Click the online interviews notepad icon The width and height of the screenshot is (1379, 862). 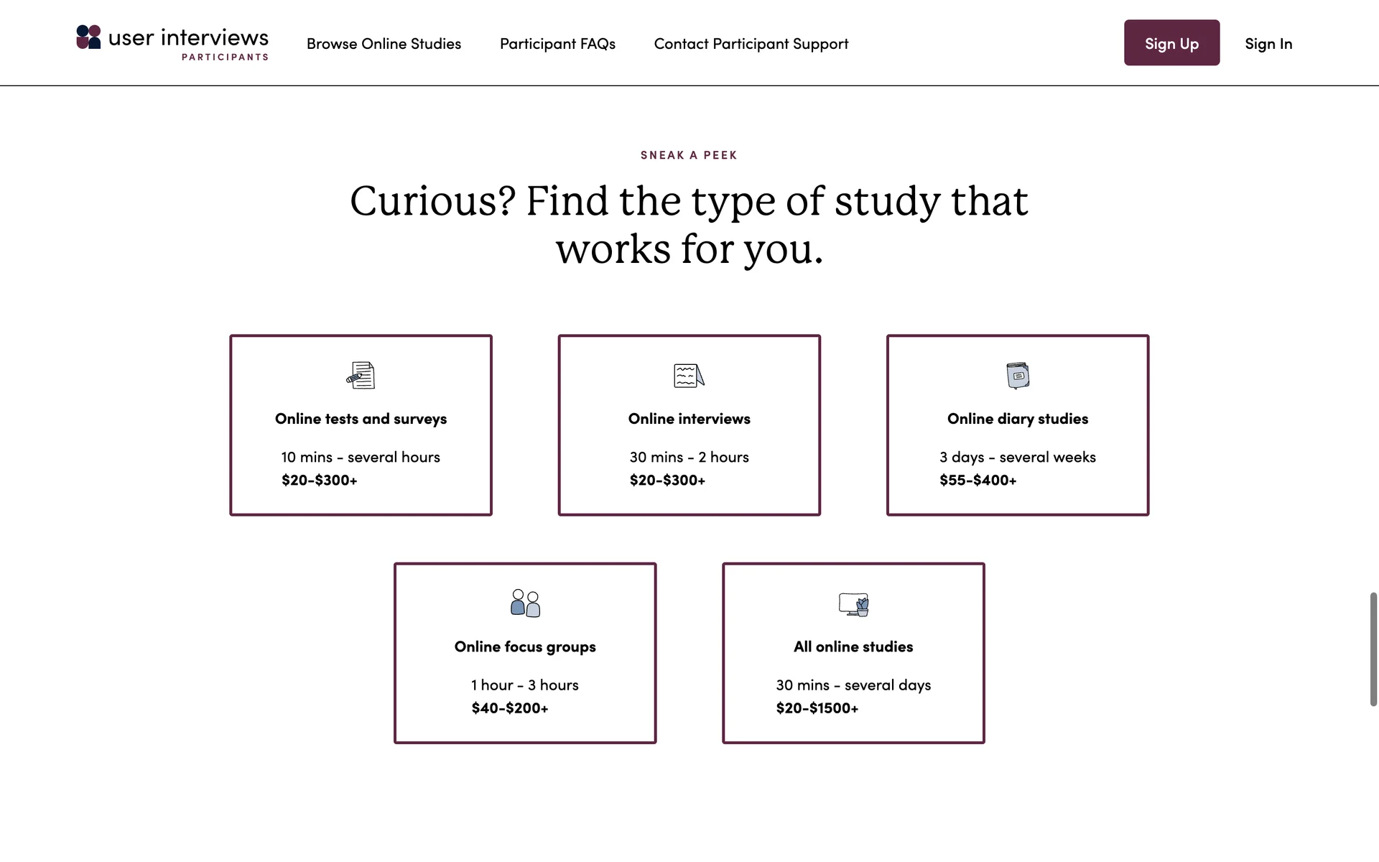[689, 375]
